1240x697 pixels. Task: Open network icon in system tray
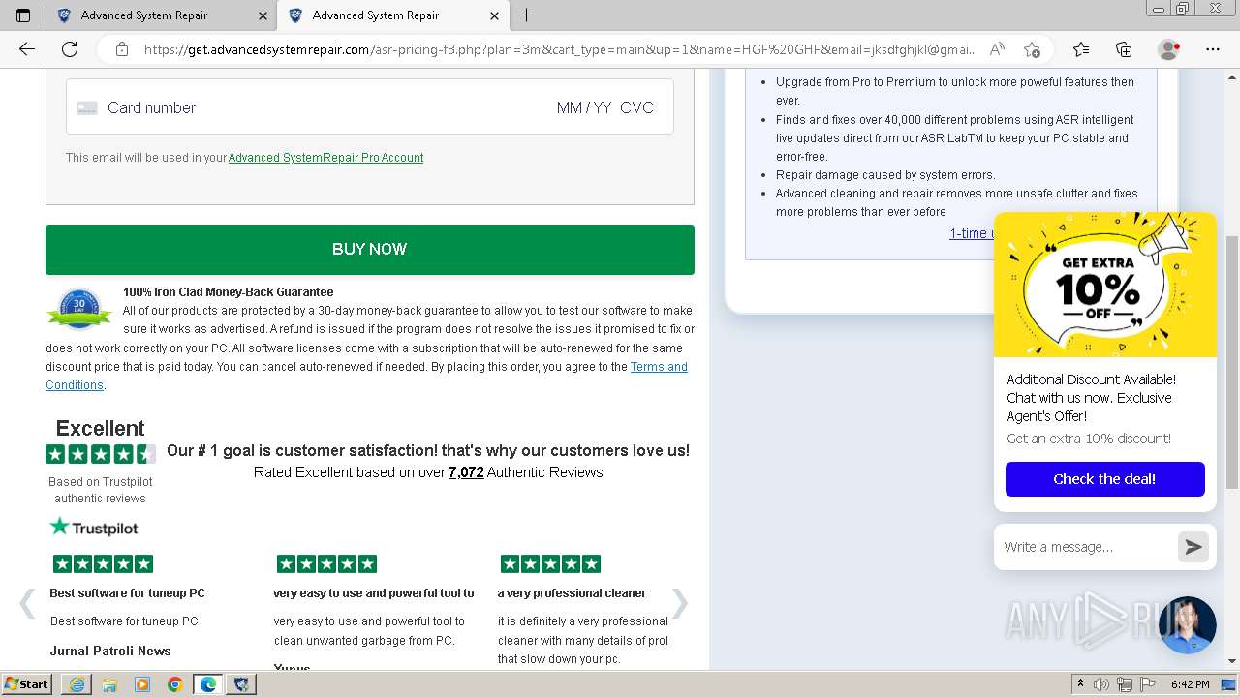[1125, 684]
